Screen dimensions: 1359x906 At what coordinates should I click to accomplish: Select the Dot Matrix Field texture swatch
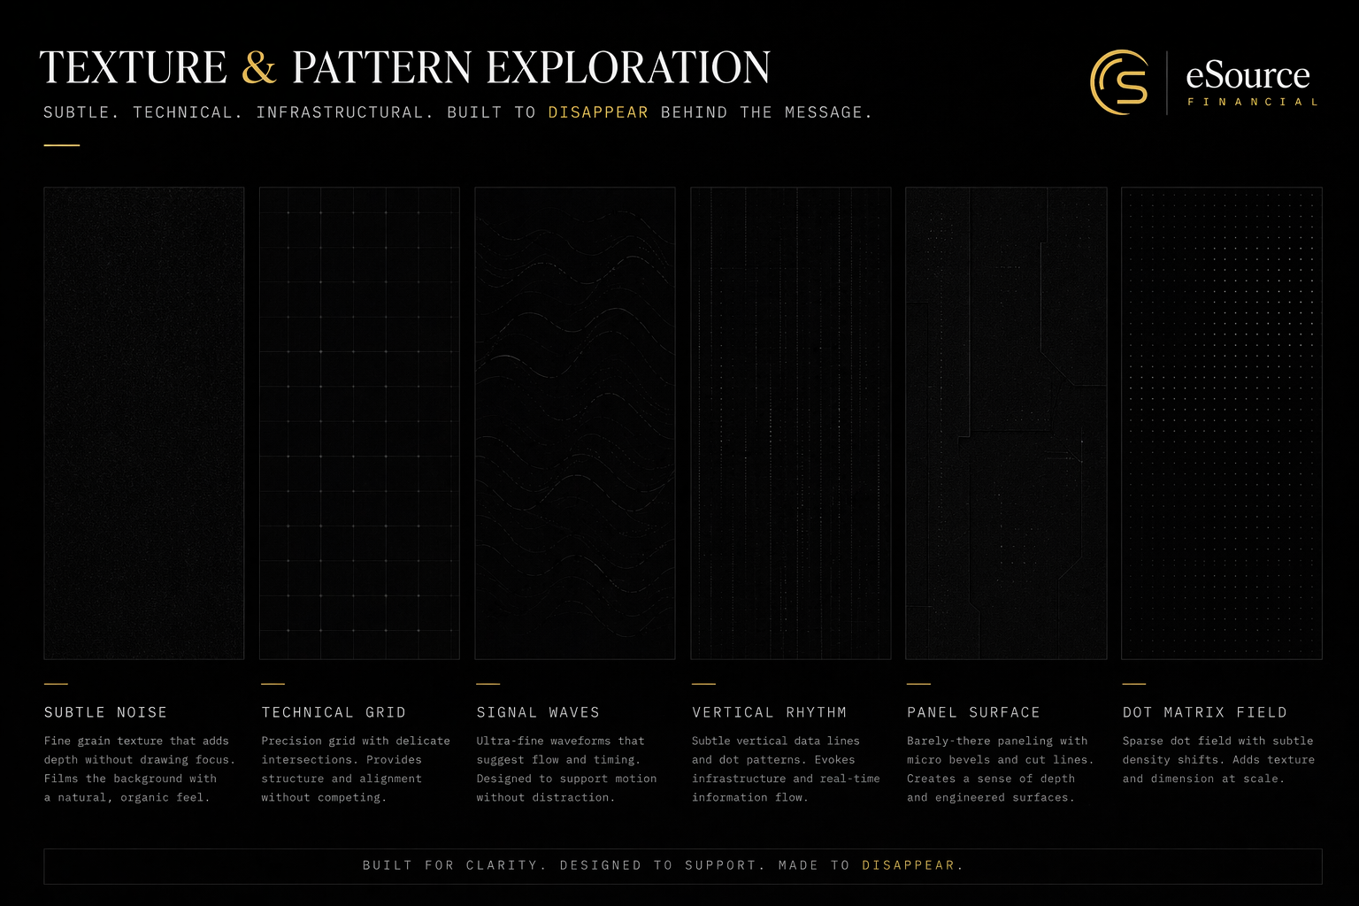[x=1221, y=423]
